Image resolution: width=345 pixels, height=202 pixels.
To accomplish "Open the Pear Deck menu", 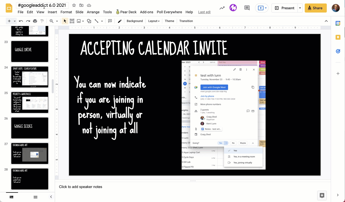I will pos(126,12).
